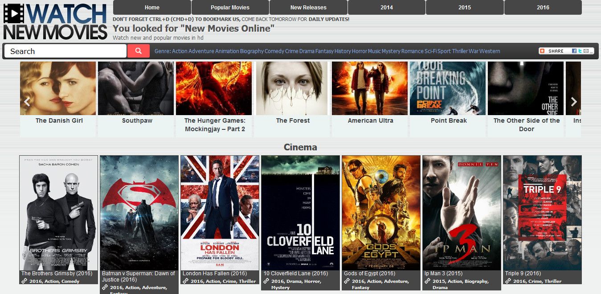Open more sharing options via the ellipsis

(592, 52)
